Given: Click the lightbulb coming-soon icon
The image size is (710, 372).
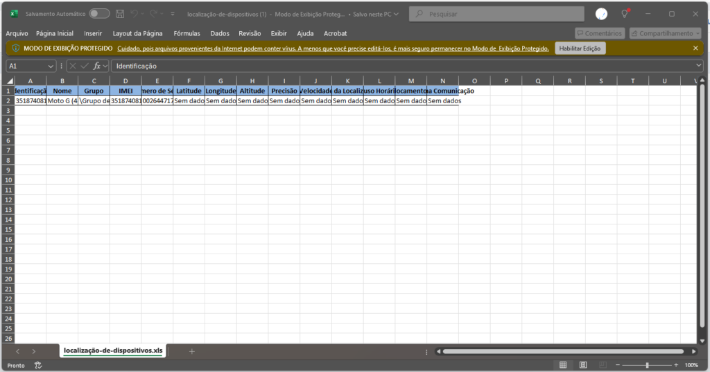Looking at the screenshot, I should (625, 14).
